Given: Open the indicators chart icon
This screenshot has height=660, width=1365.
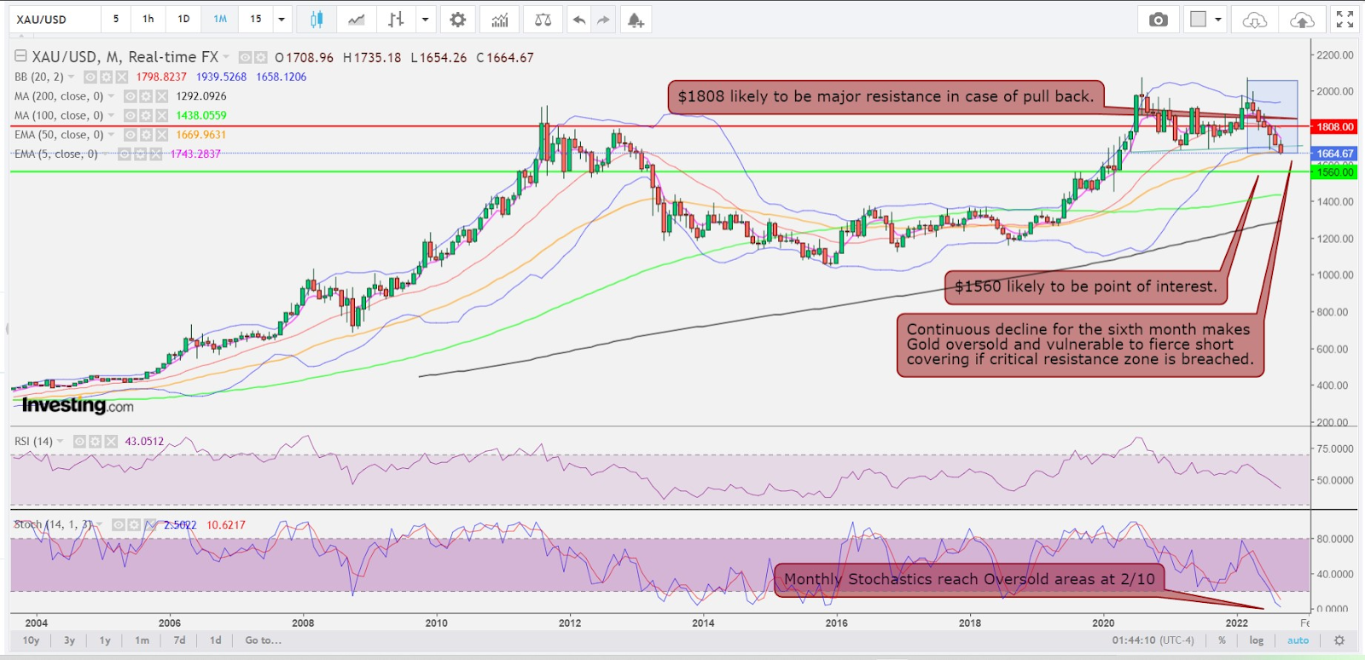Looking at the screenshot, I should point(500,20).
